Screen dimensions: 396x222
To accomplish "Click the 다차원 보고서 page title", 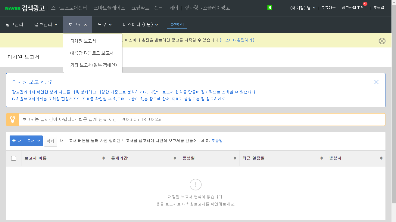I will [x=23, y=57].
